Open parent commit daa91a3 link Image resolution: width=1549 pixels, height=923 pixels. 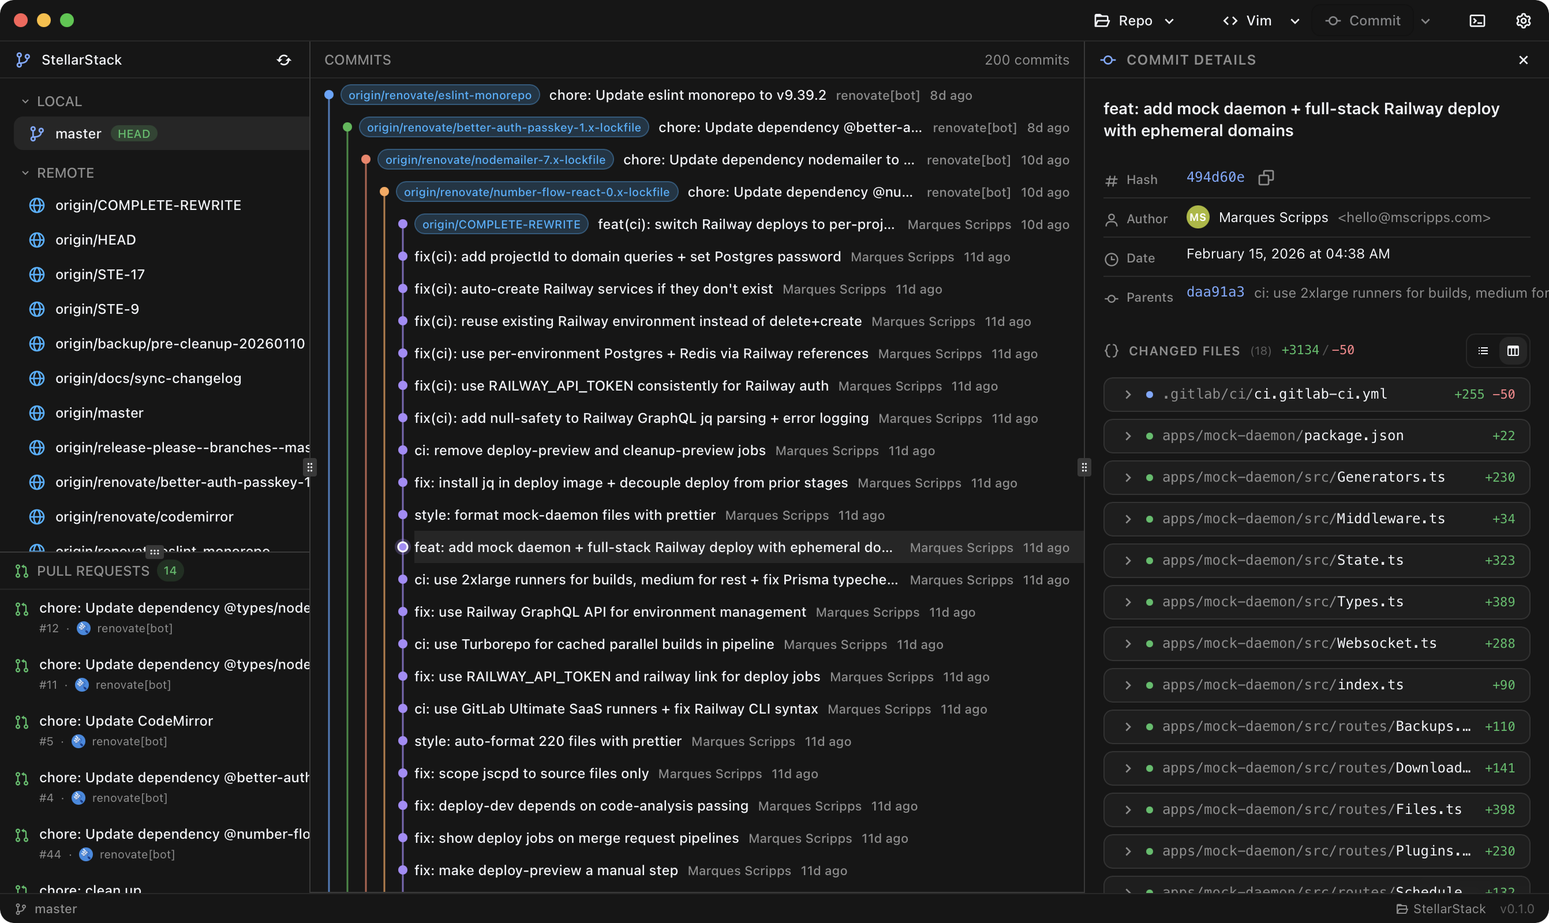point(1215,292)
